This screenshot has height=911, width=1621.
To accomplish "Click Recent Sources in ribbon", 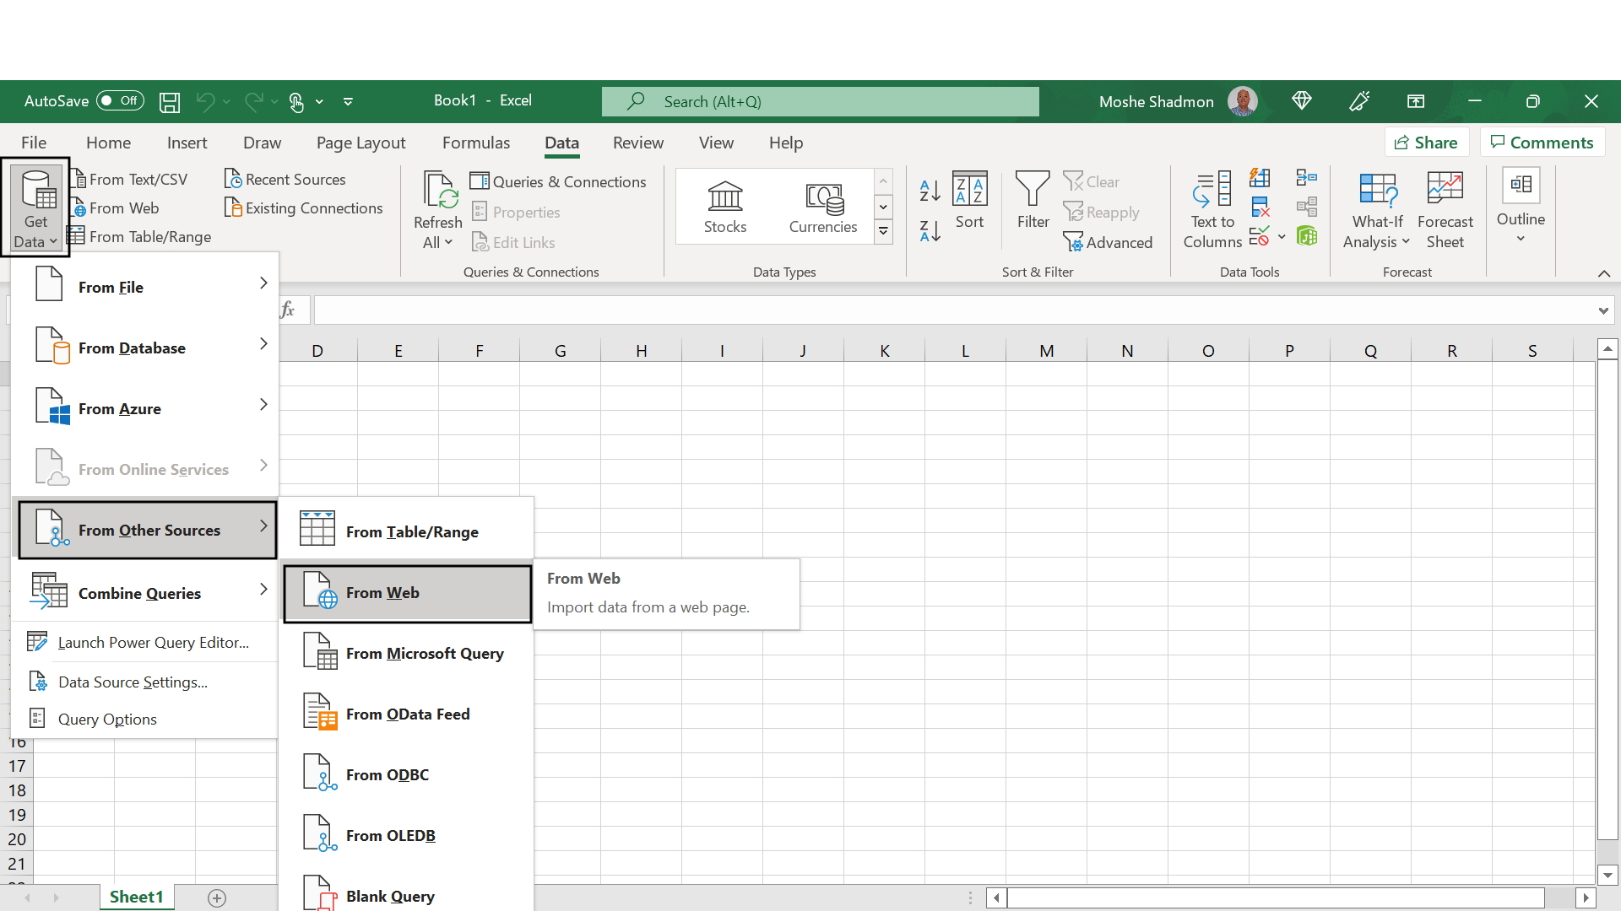I will (x=285, y=179).
